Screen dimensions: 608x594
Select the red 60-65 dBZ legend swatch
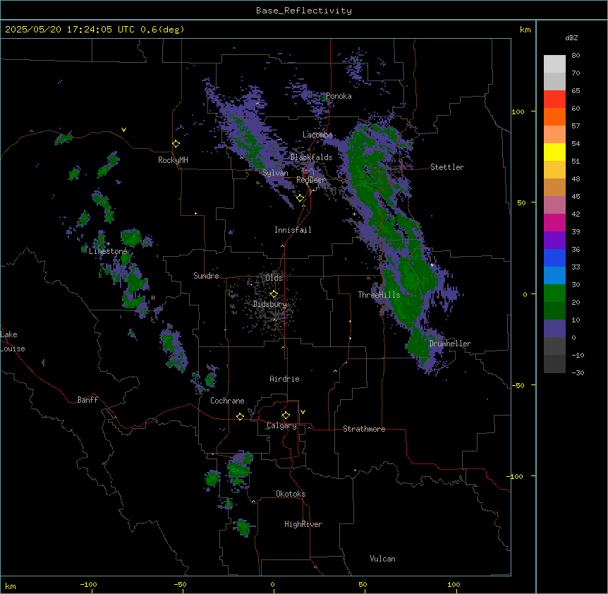[554, 99]
